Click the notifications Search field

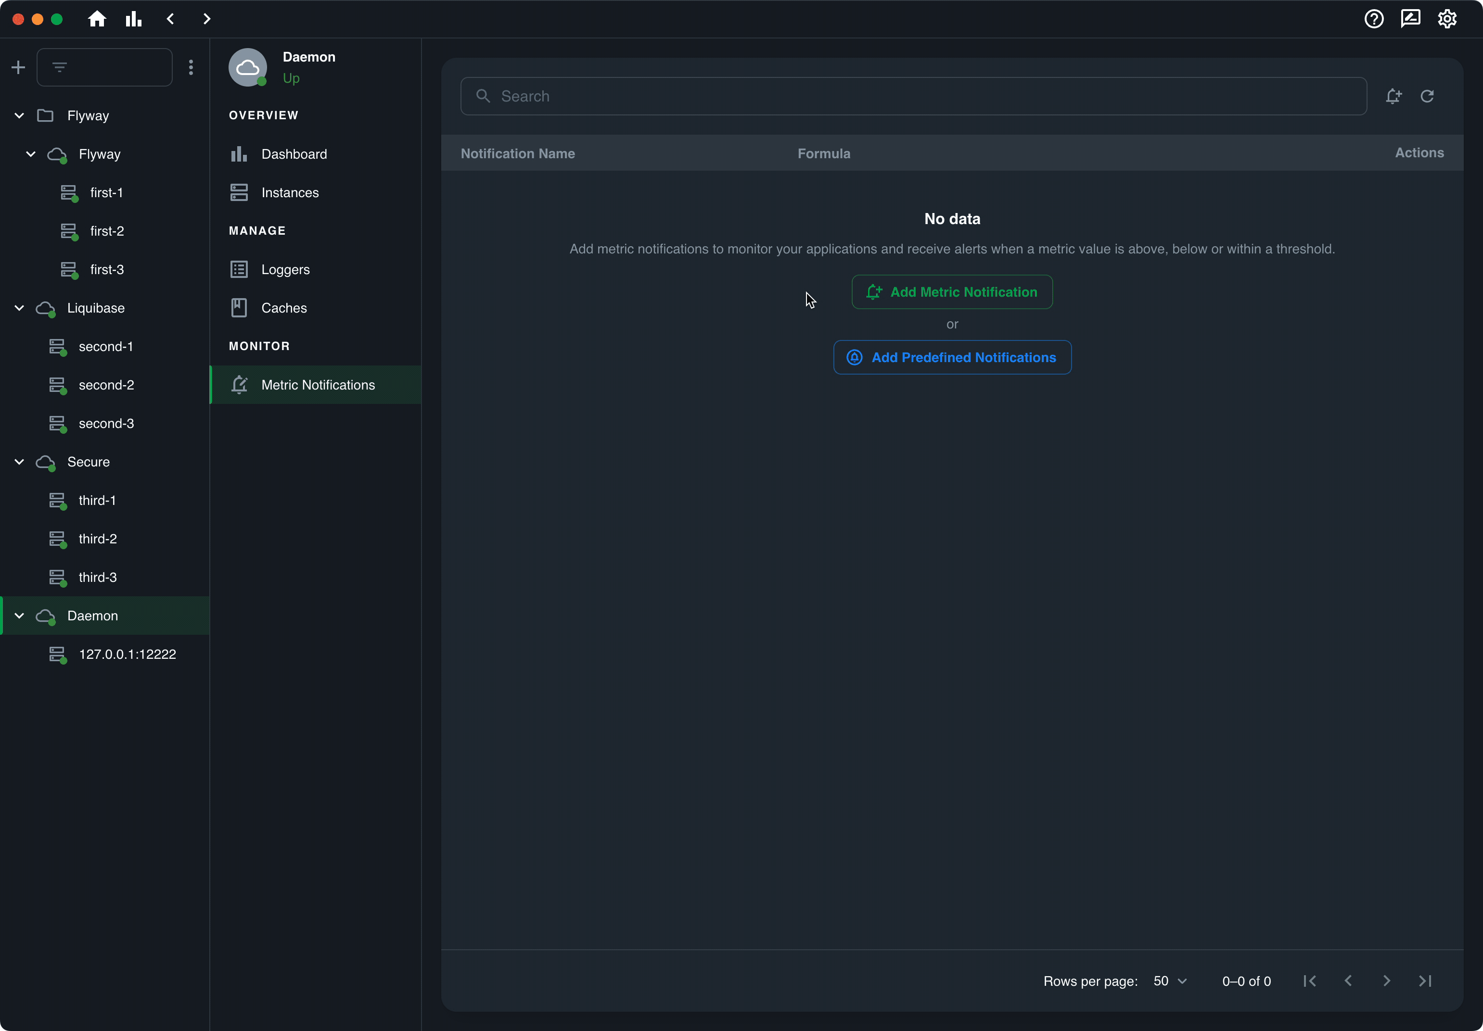tap(913, 96)
